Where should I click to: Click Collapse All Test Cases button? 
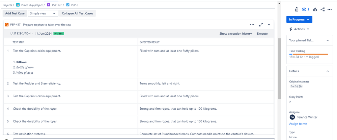pos(78,13)
